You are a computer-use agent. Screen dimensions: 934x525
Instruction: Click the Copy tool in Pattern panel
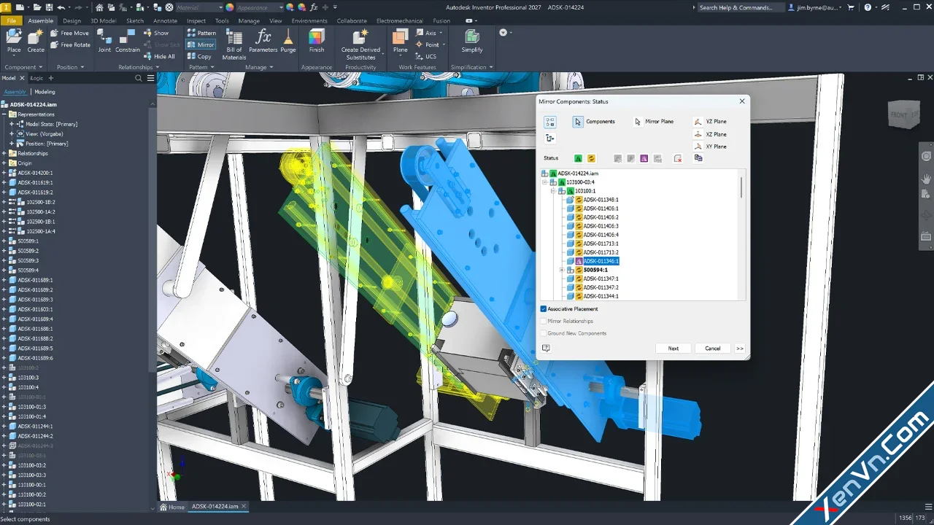199,56
